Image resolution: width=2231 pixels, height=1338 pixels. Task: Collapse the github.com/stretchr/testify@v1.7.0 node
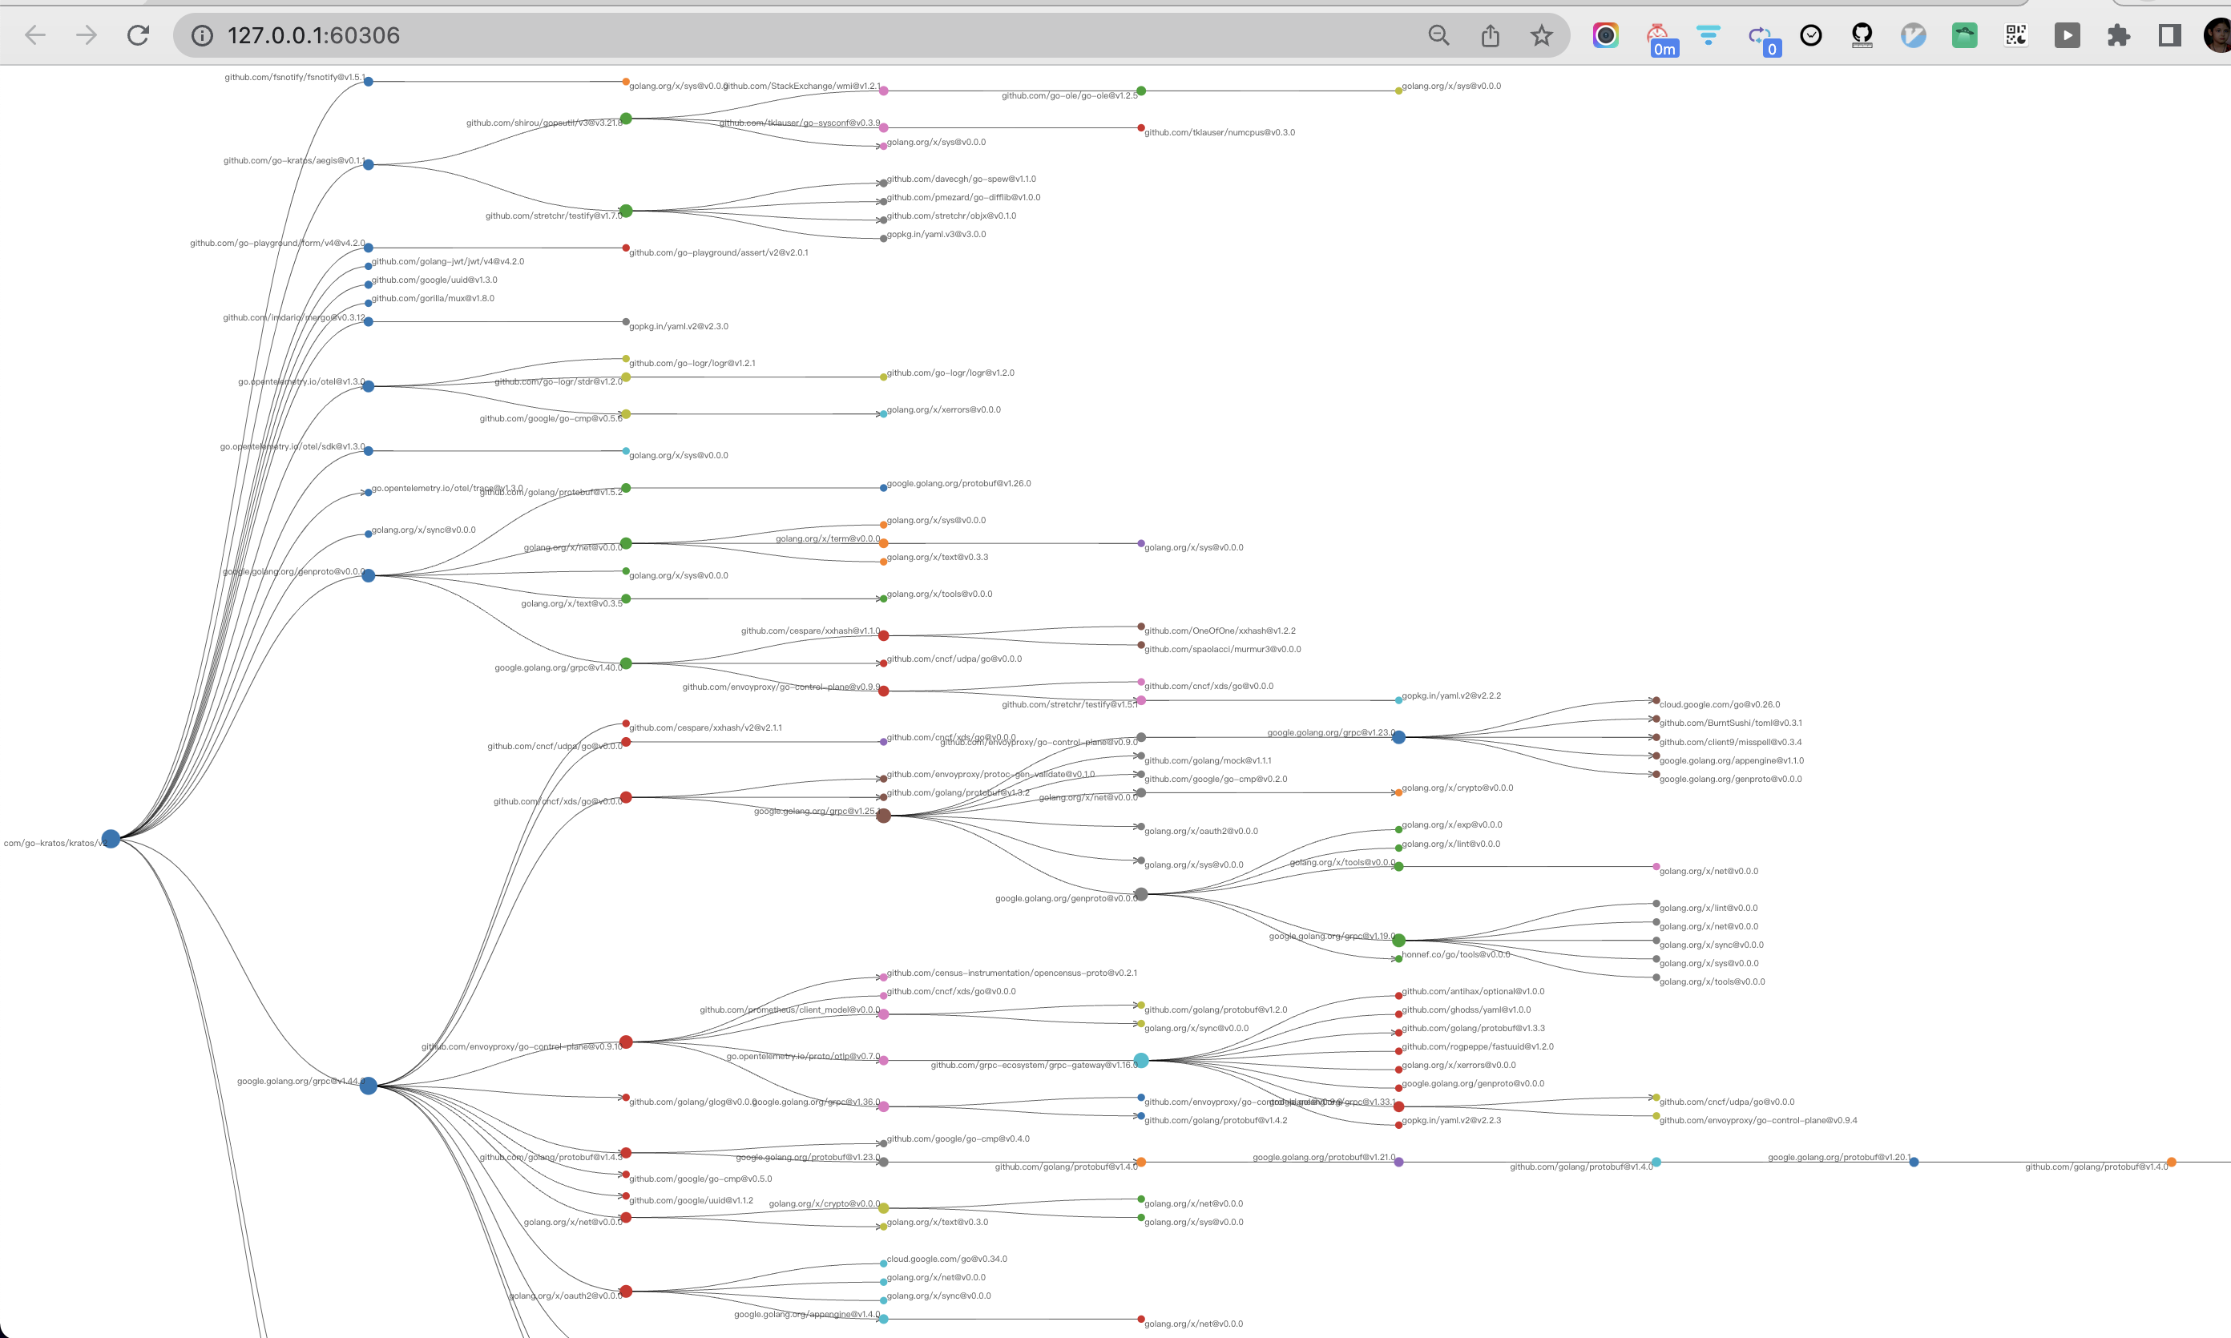(626, 211)
